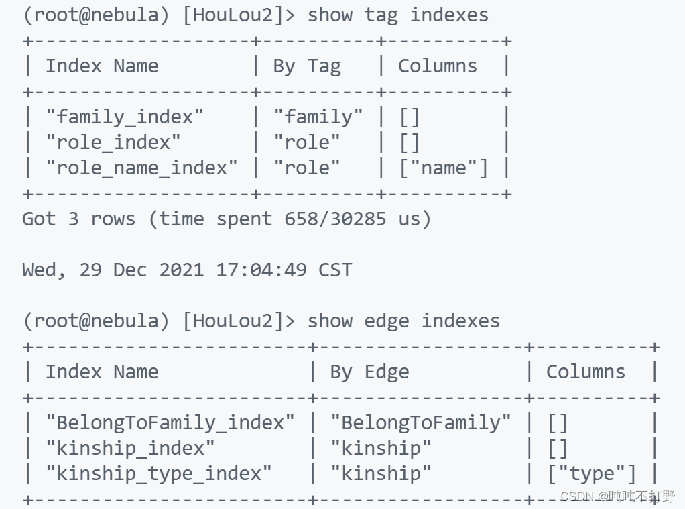The width and height of the screenshot is (685, 509).
Task: Click the ["name"] columns value
Action: [444, 168]
